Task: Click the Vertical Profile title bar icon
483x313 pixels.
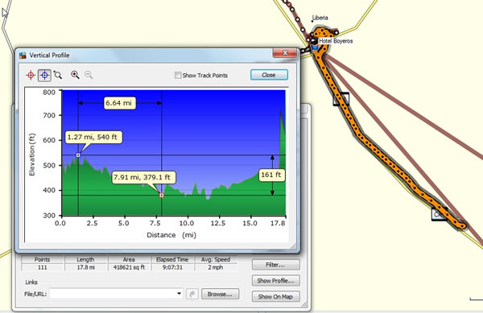Action: [x=23, y=56]
